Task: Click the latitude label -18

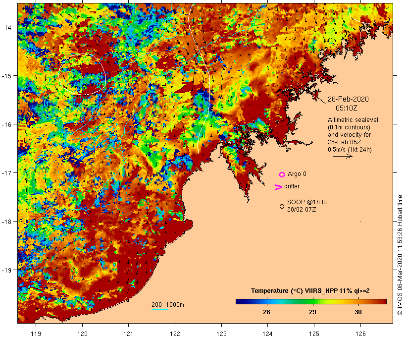Action: (x=6, y=222)
